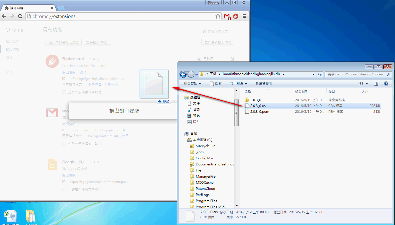Image resolution: width=395 pixels, height=225 pixels.
Task: Bookmark this page with the star icon
Action: pyautogui.click(x=218, y=16)
